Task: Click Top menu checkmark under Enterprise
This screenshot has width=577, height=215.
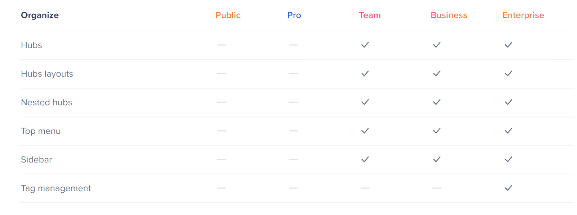Action: point(508,131)
